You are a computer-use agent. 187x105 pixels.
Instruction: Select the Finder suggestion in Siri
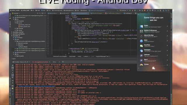[x=154, y=26]
